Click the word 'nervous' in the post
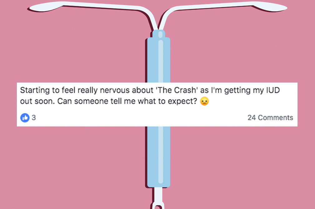 (x=115, y=90)
